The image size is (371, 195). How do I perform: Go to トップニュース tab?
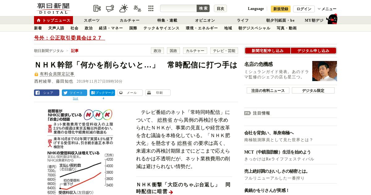pos(53,20)
